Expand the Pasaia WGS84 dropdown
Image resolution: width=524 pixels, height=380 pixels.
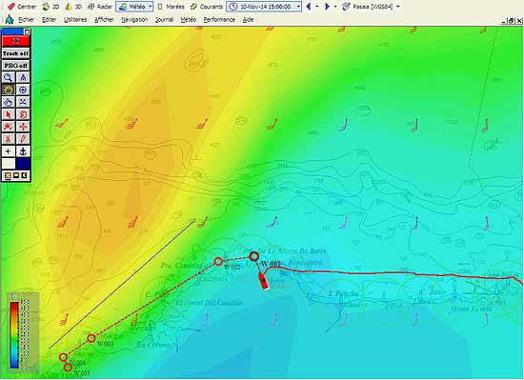click(397, 7)
